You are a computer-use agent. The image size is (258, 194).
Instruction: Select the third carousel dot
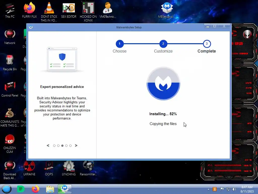[x=62, y=146]
